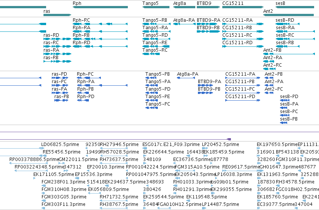Select EST EK185760.5prime
The image size is (319, 210).
(277, 197)
